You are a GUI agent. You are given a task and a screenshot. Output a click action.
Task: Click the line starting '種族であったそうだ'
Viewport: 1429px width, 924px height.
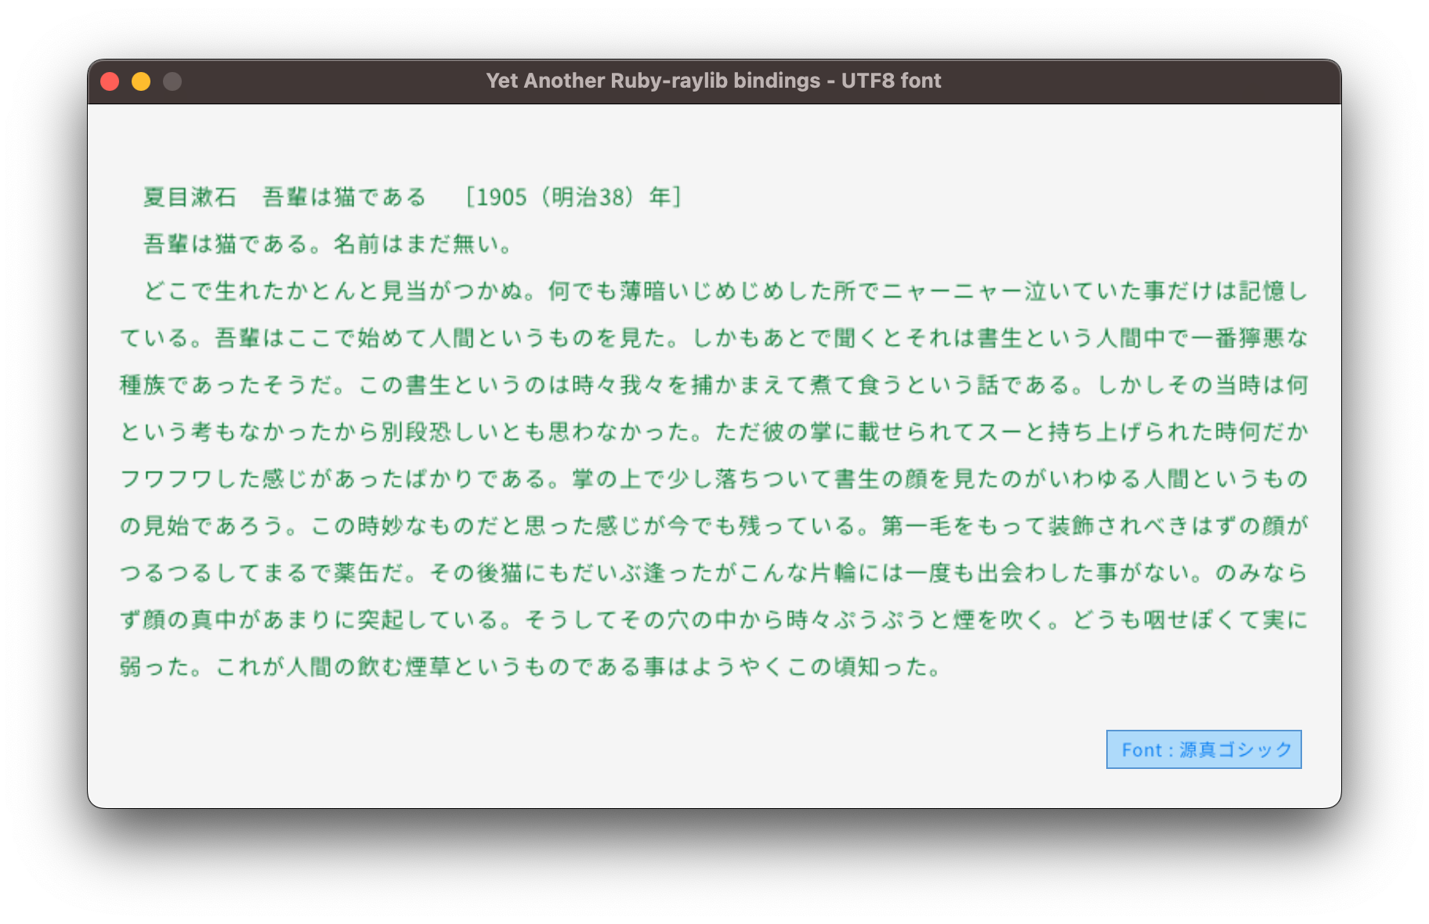714,384
